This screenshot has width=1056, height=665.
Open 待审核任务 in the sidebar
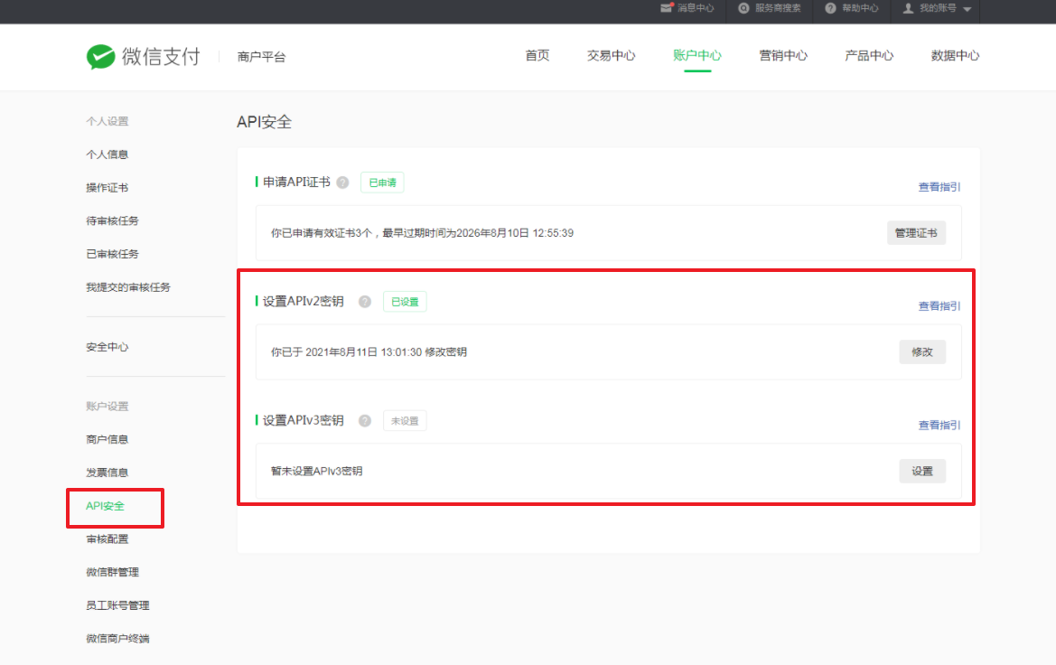(x=113, y=221)
